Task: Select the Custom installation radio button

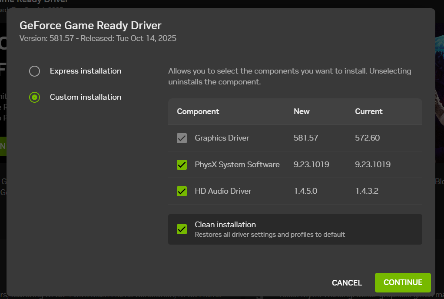Action: (35, 97)
